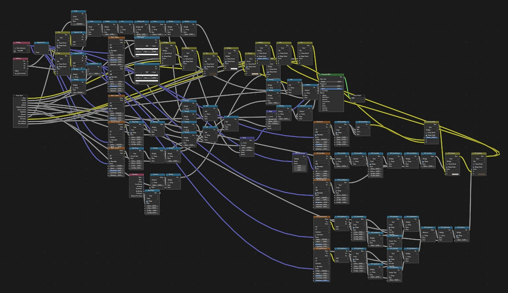Click upper Color Ramp gradient bar
This screenshot has width=508, height=293.
[147, 49]
